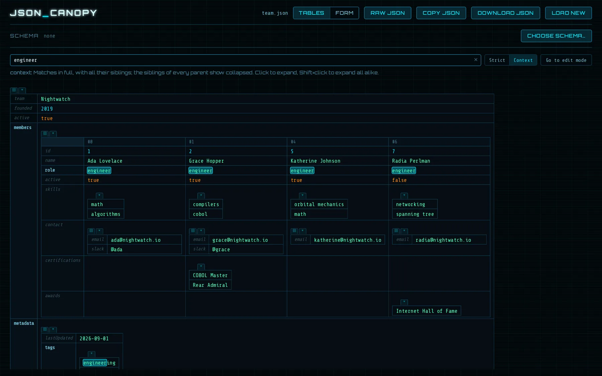Clear the search field with the X
The width and height of the screenshot is (602, 376).
coord(476,60)
